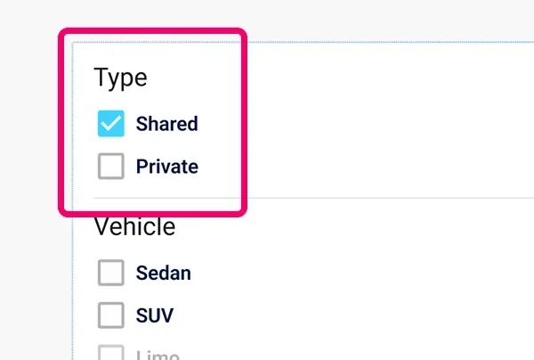
Task: Click the "Type" section heading
Action: (120, 78)
